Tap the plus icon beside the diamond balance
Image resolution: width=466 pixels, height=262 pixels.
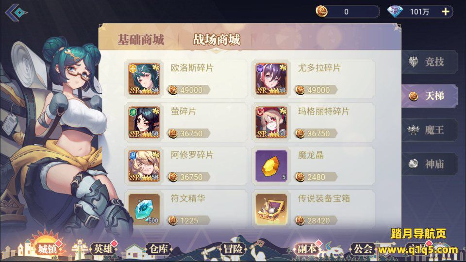click(x=445, y=12)
